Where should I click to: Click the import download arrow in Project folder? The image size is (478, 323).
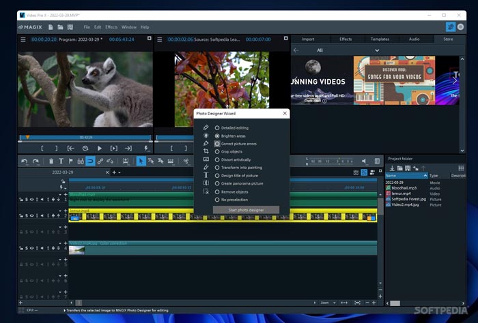tap(392, 168)
